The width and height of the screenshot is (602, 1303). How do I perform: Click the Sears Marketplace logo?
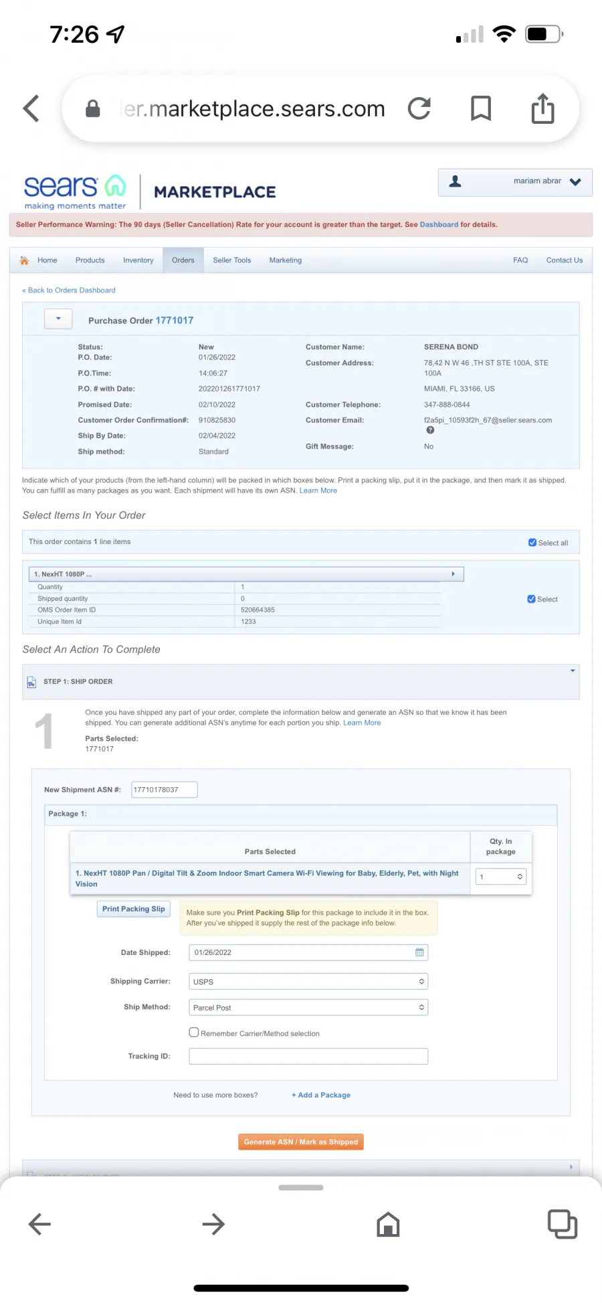149,191
